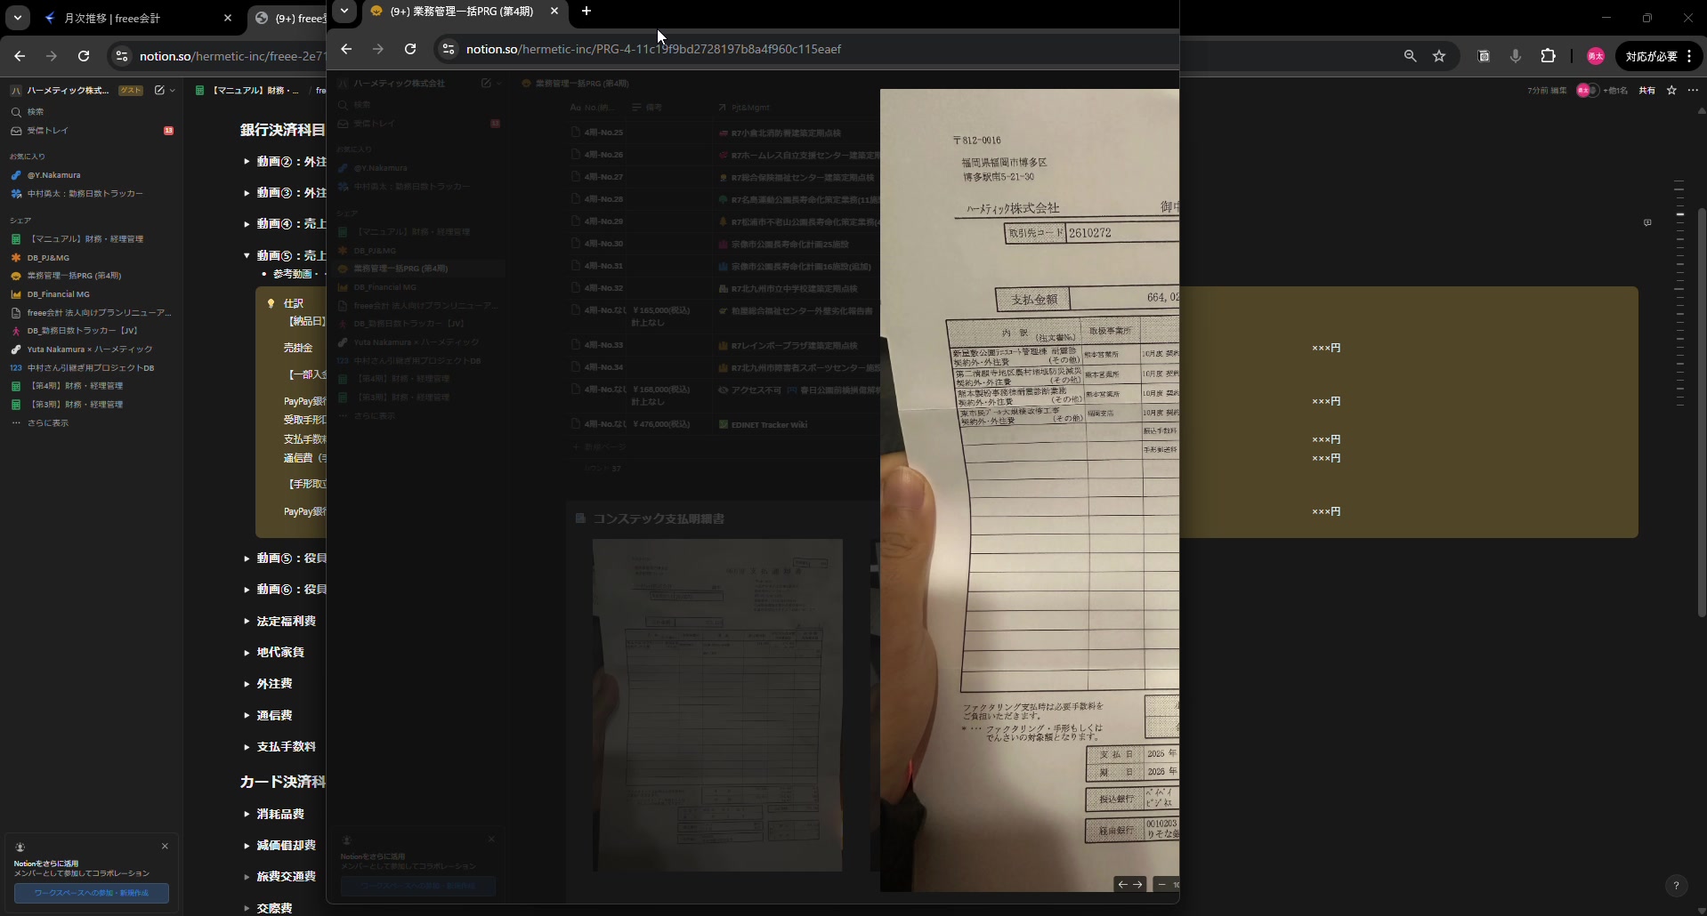This screenshot has height=916, width=1707.
Task: Expand the 法定福利費 toggle
Action: pyautogui.click(x=247, y=621)
